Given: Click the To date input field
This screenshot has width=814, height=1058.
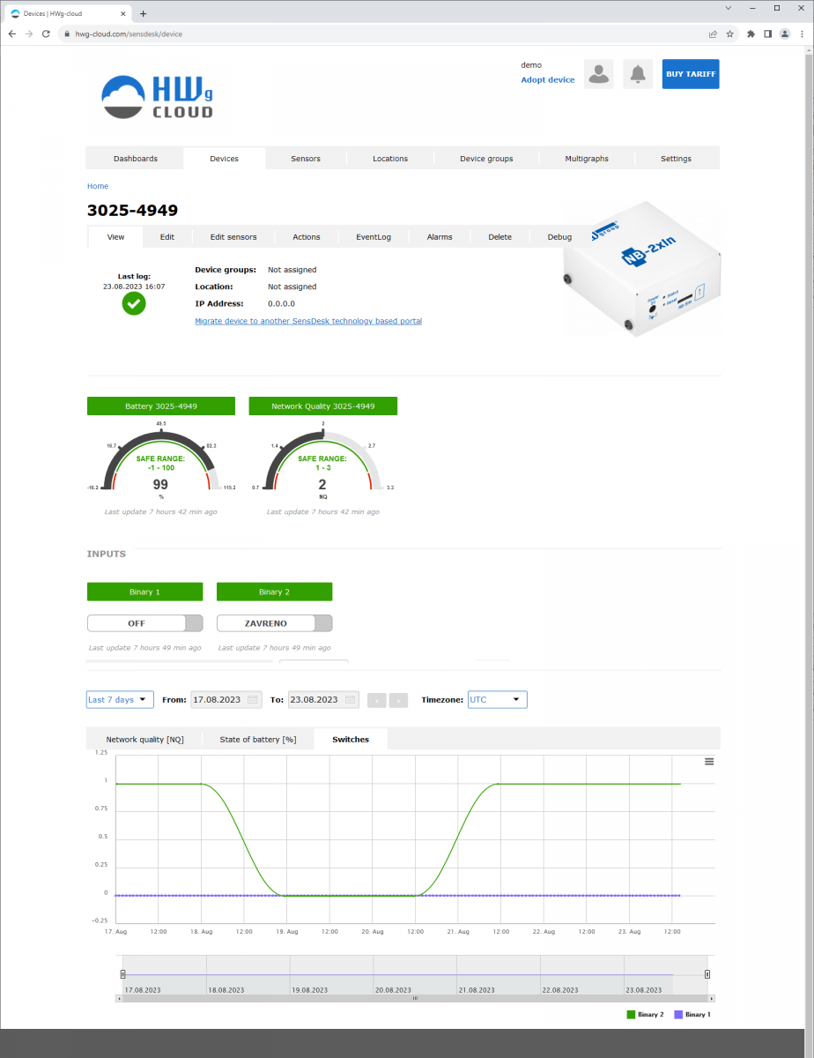Looking at the screenshot, I should pos(323,700).
